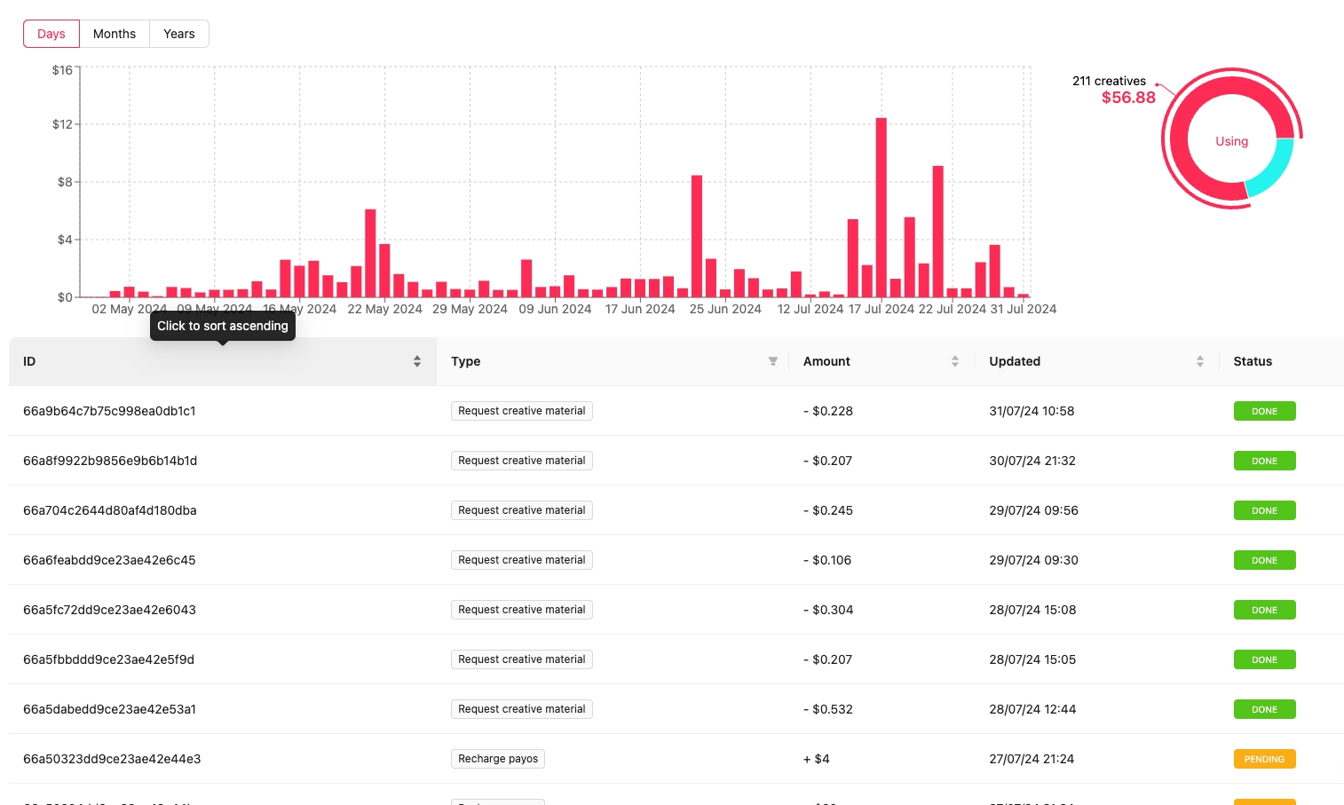The width and height of the screenshot is (1344, 805).
Task: Click the Recharge payos type tag
Action: point(498,759)
